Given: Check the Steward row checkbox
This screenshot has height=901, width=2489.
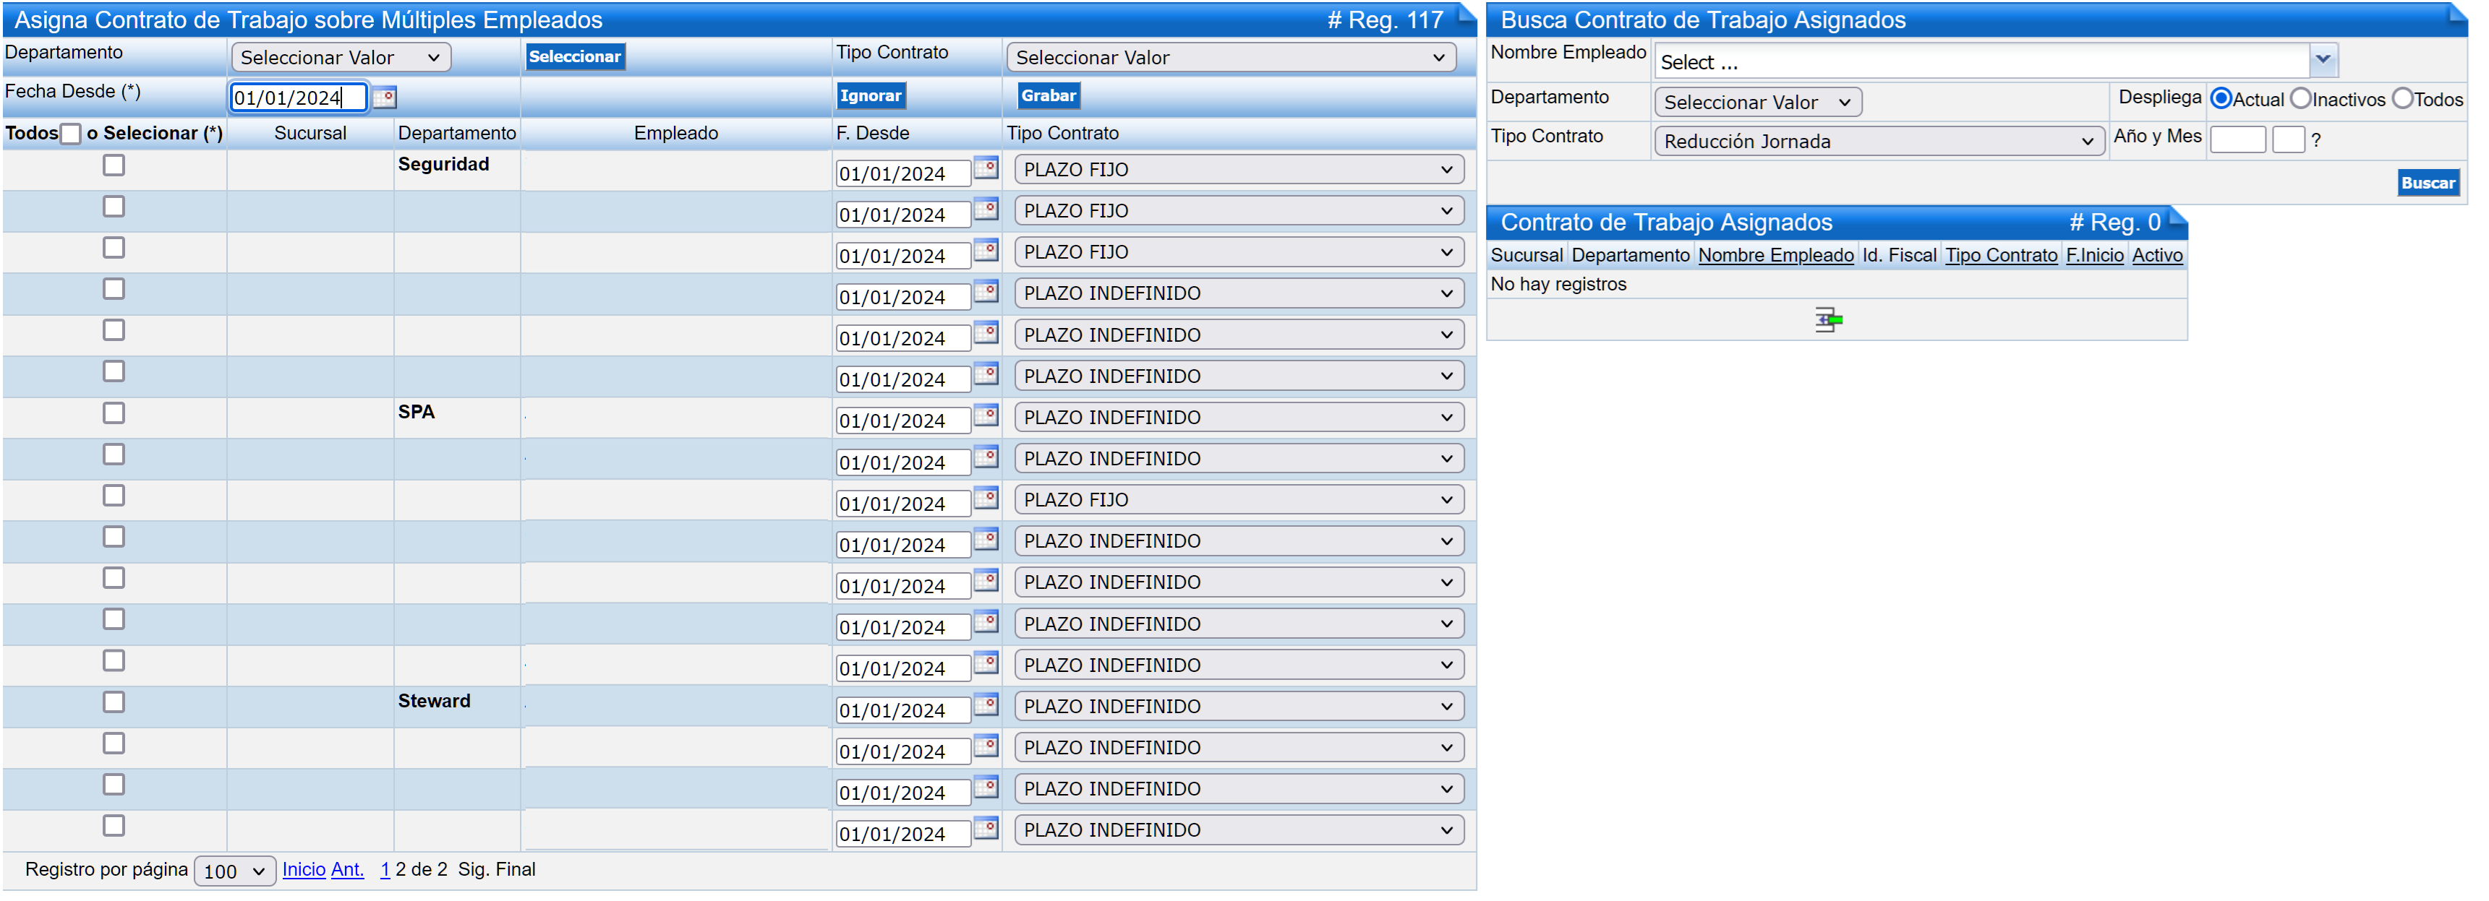Looking at the screenshot, I should pyautogui.click(x=114, y=702).
